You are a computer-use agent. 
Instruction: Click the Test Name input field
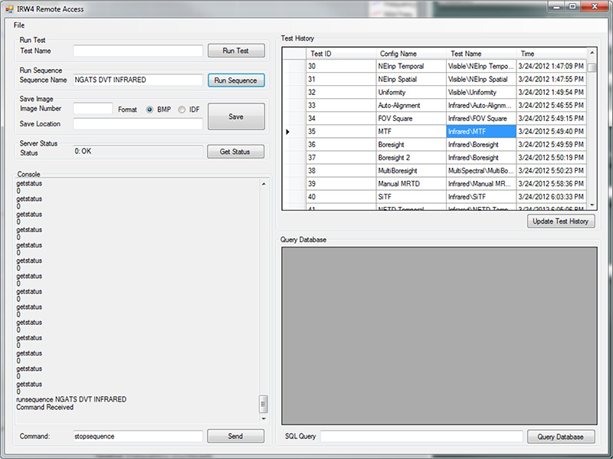coord(138,51)
